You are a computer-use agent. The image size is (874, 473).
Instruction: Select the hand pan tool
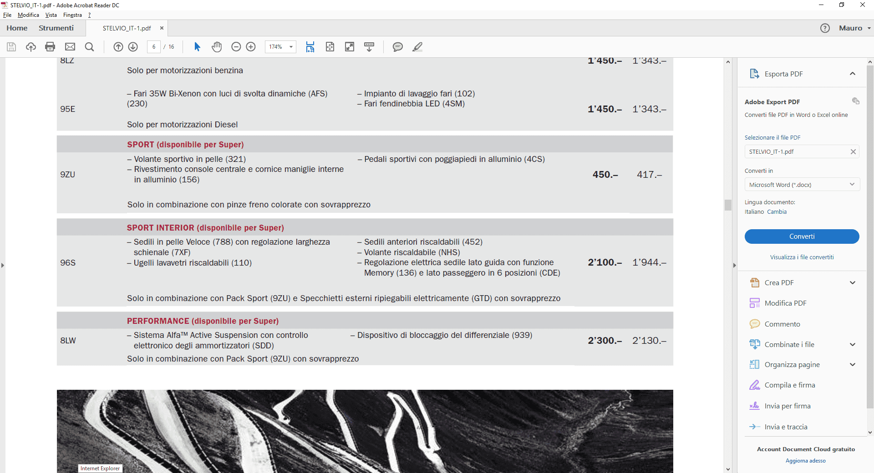click(217, 47)
